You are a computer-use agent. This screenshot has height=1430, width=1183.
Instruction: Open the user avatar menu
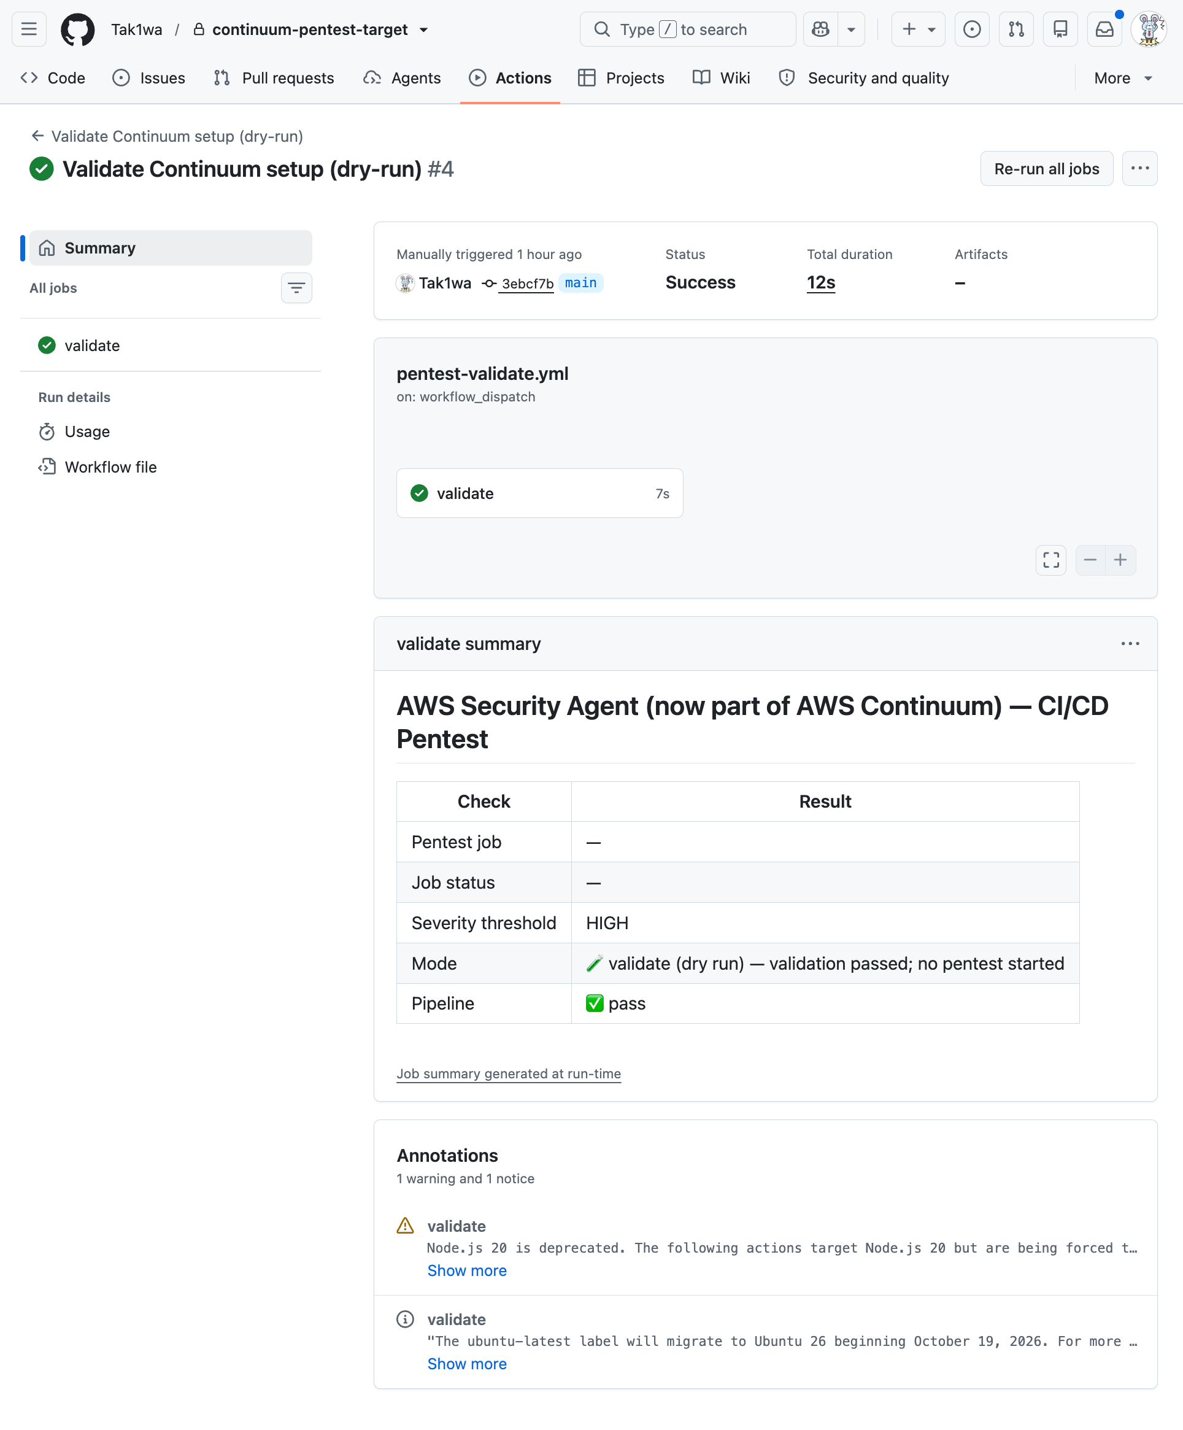point(1149,29)
